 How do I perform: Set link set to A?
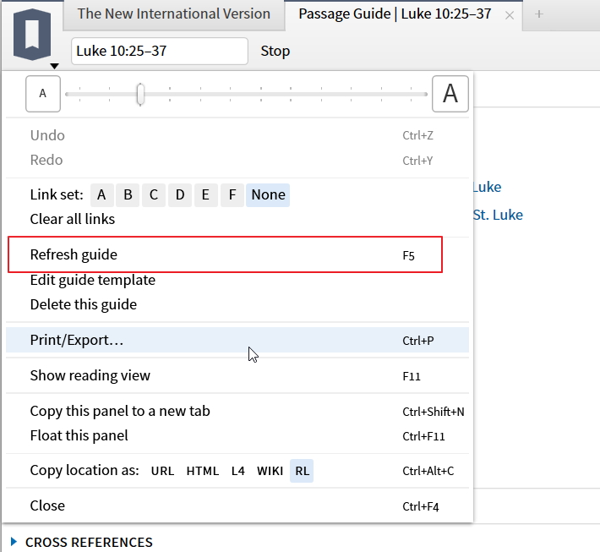point(101,194)
